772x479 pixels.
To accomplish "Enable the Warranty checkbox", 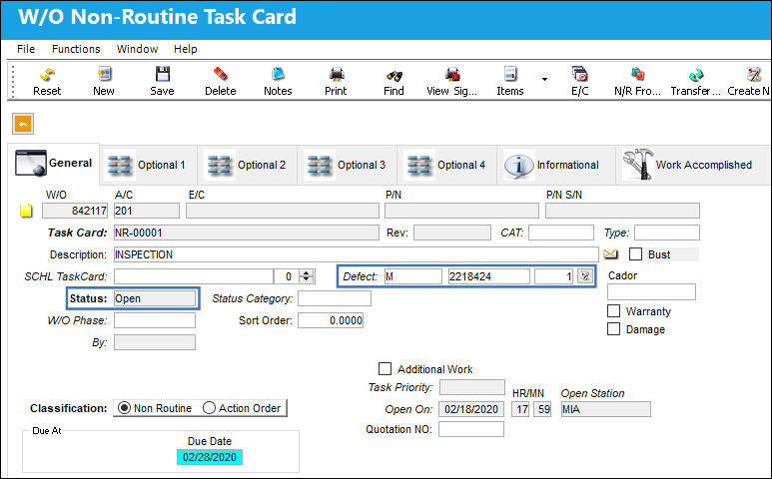I will click(613, 310).
